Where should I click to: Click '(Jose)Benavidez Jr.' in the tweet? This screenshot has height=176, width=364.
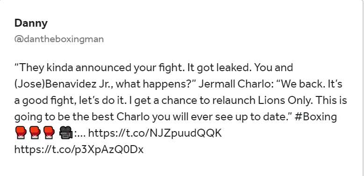pyautogui.click(x=62, y=84)
